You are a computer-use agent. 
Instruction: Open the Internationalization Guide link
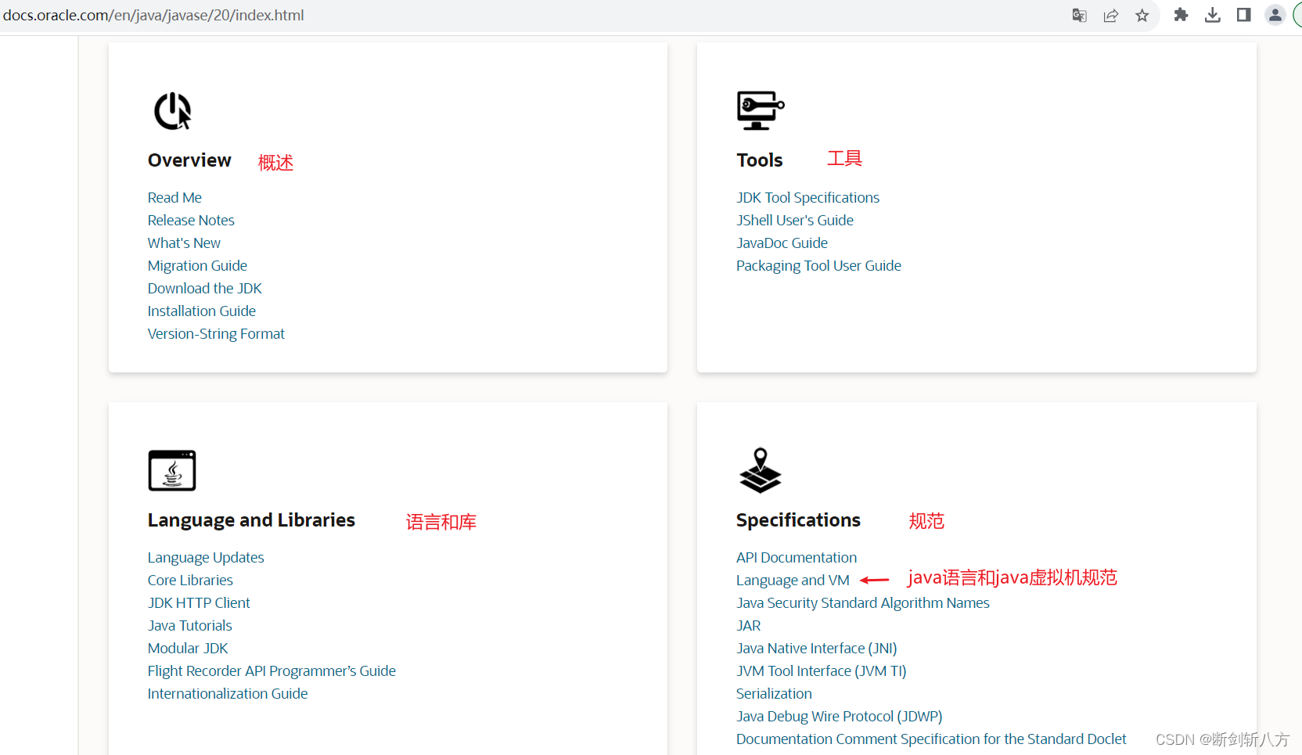tap(228, 694)
